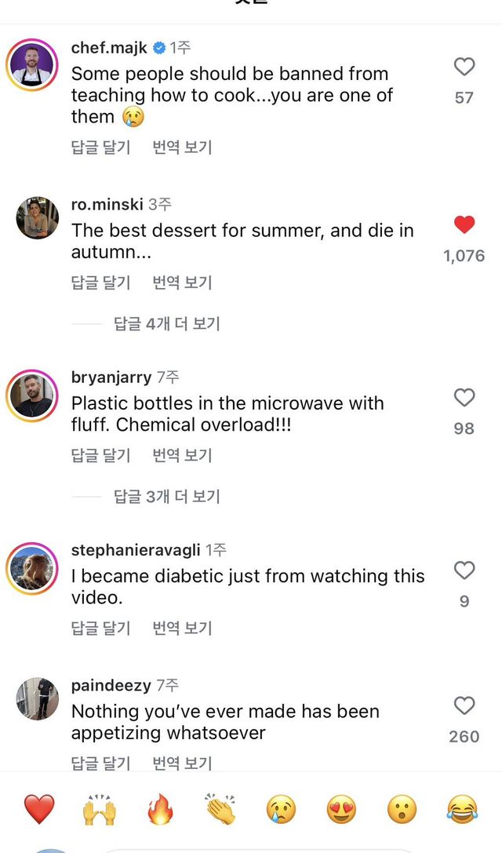Tap the fire emoji reaction
Screen dimensions: 502x853
point(160,809)
